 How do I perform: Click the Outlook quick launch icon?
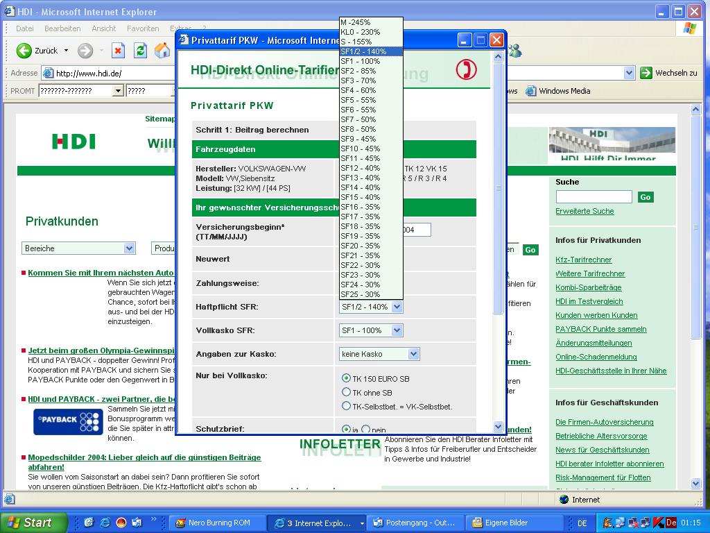point(137,523)
